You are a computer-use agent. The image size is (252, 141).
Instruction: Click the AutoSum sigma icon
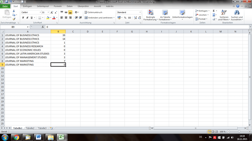pyautogui.click(x=214, y=11)
